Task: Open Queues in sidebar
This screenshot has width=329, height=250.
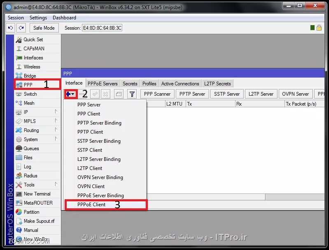Action: click(37, 149)
